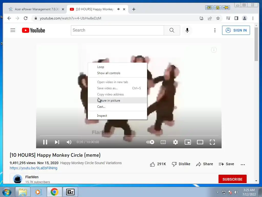Open more actions ellipsis below video
Viewport: 262px width, 197px height.
pos(243,164)
